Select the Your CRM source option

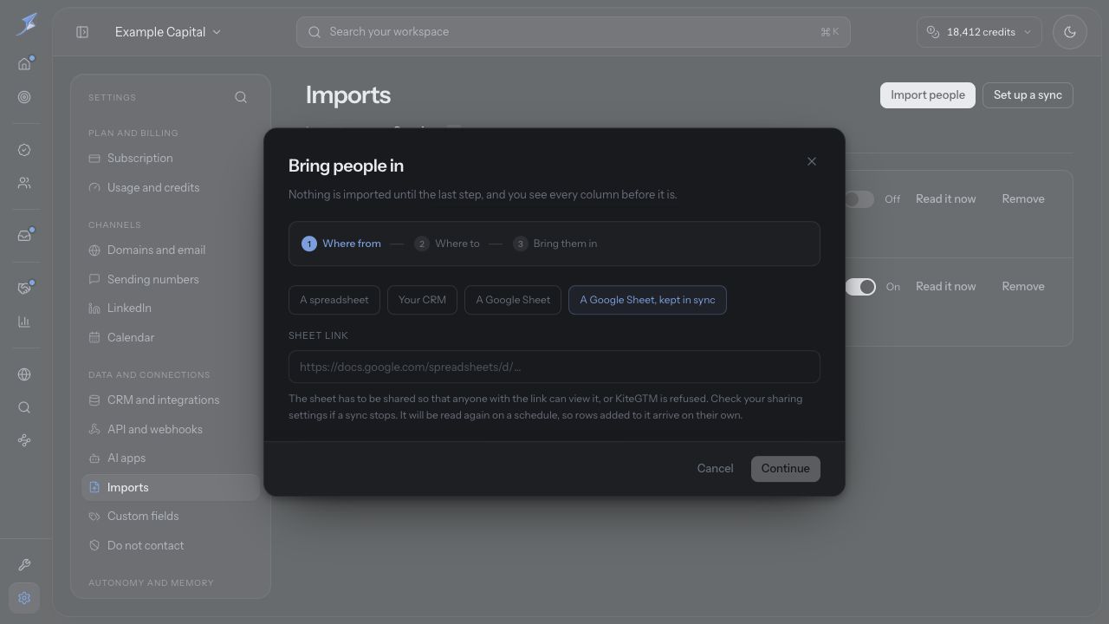(422, 300)
